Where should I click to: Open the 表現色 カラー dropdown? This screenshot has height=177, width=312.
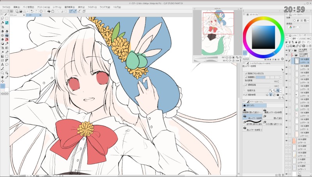(295, 27)
